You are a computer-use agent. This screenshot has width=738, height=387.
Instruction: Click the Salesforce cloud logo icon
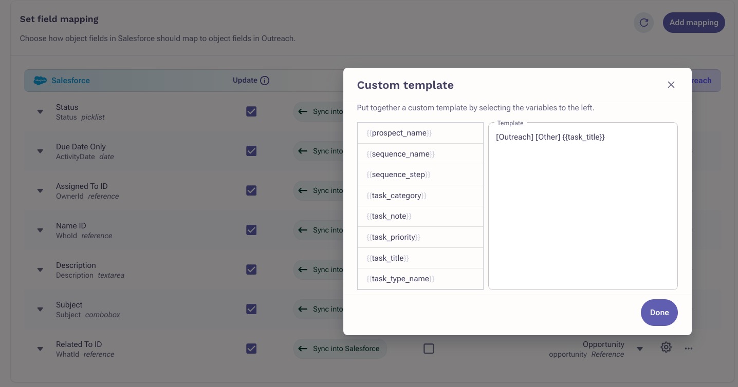(40, 81)
